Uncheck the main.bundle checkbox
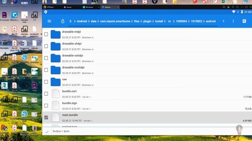Image resolution: width=252 pixels, height=141 pixels. click(46, 117)
